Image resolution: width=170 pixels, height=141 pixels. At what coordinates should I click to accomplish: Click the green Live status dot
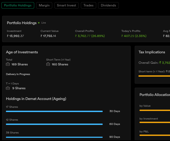39,23
